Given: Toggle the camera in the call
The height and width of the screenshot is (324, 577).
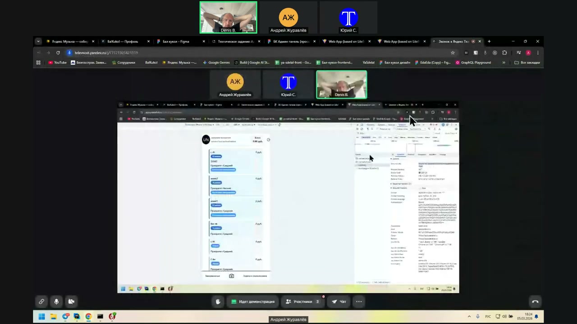Looking at the screenshot, I should [71, 301].
